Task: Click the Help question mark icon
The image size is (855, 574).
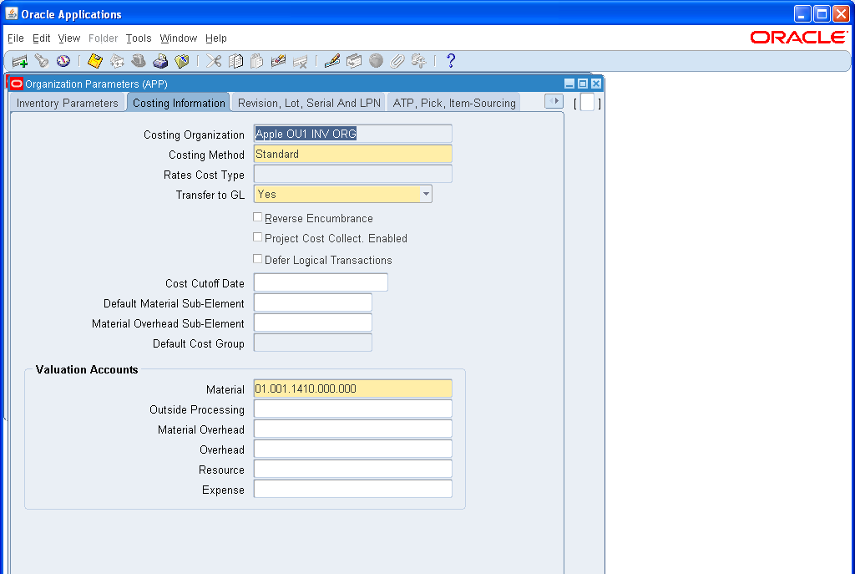Action: click(450, 60)
